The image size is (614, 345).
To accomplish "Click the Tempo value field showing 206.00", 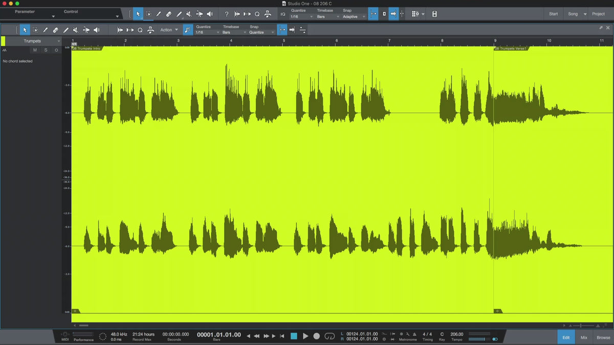I will point(456,334).
